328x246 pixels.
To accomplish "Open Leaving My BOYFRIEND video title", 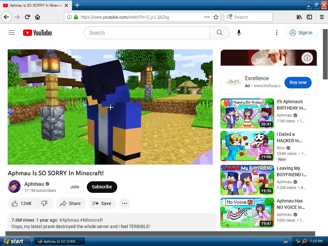I will 291,171.
